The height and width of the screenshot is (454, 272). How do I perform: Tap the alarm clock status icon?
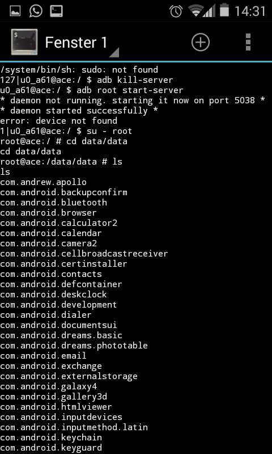tap(176, 11)
